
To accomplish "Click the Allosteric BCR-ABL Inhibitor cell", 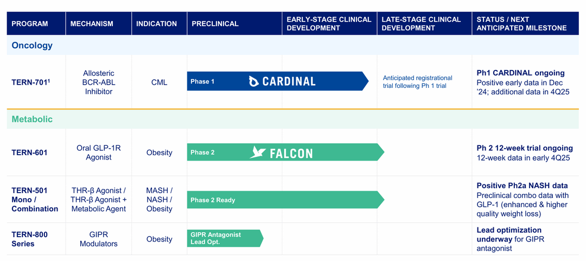I will point(99,82).
